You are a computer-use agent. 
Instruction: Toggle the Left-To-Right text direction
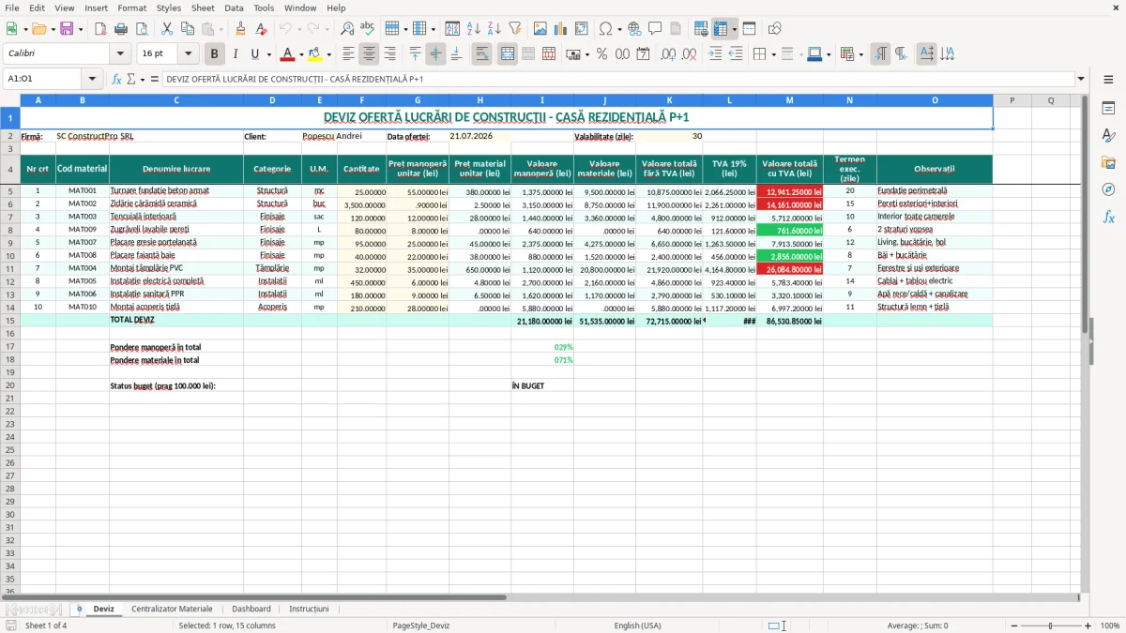click(x=880, y=54)
